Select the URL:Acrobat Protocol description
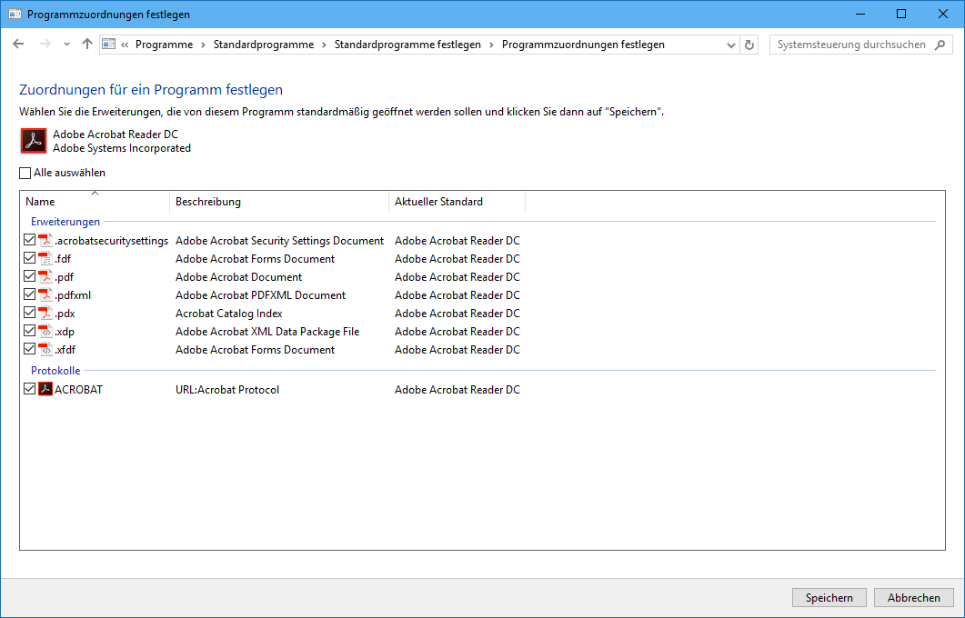 click(227, 389)
